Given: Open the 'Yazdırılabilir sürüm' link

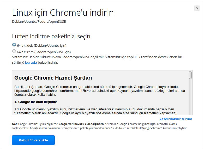Looking at the screenshot, I should coord(176,119).
